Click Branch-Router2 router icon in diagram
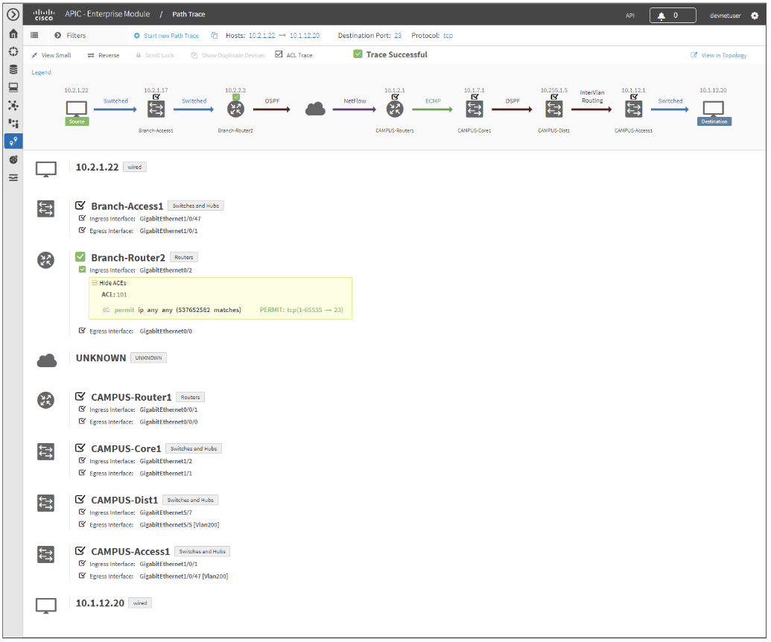The width and height of the screenshot is (771, 642). (235, 109)
